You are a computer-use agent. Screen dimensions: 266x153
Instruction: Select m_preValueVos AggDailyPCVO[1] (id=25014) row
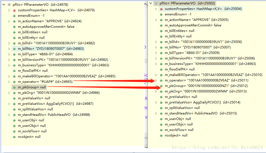(203, 102)
